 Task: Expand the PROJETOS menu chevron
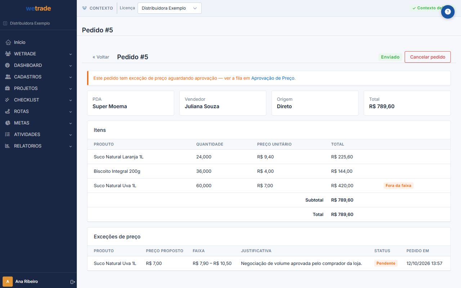[71, 89]
